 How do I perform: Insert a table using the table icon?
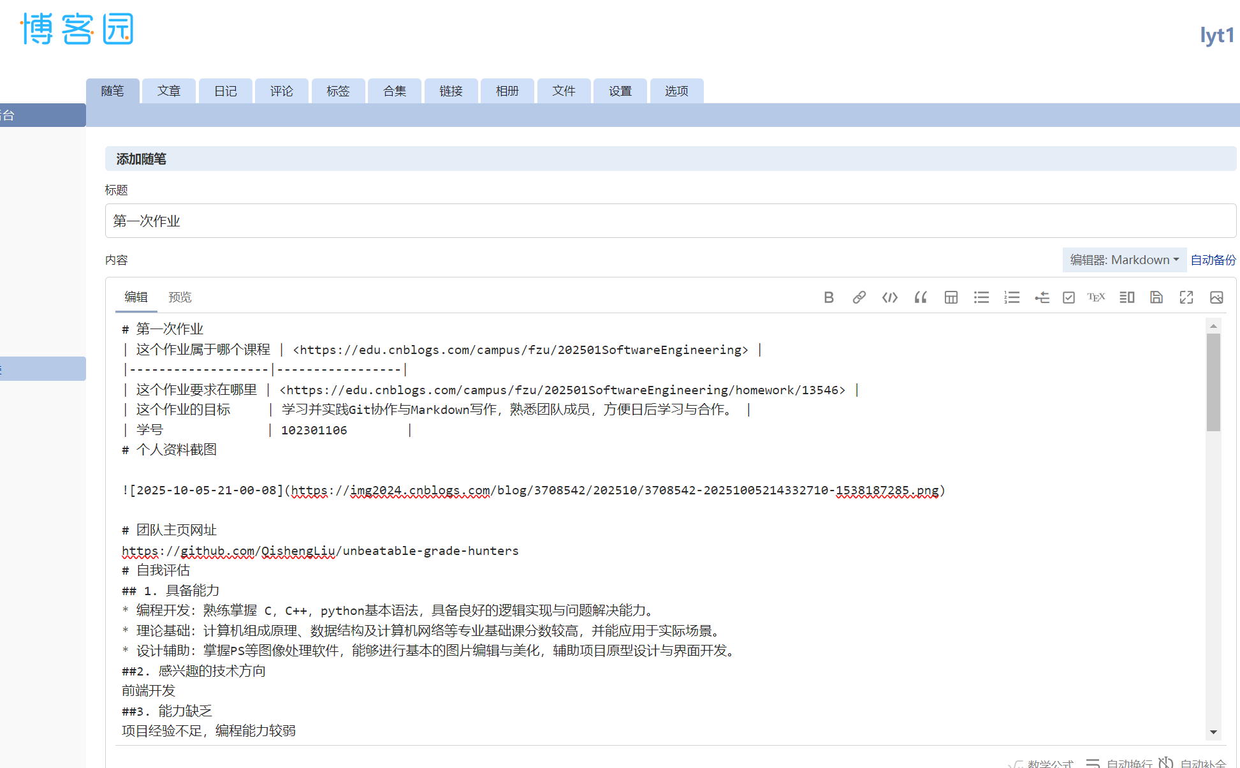(x=951, y=297)
